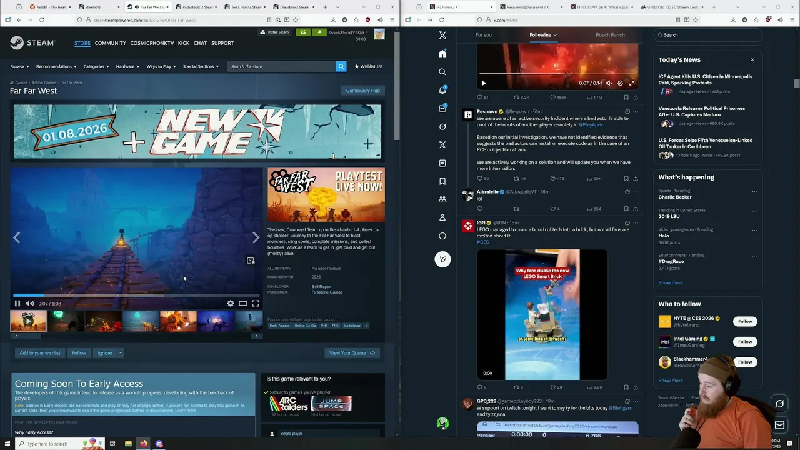Follow HYTE @ CES 2026 on X
800x450 pixels.
tap(745, 321)
